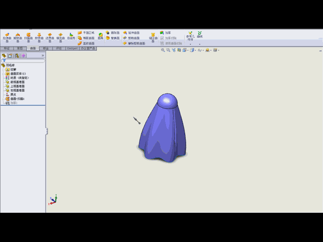Open the FeatureManager design tree tab
The width and height of the screenshot is (323, 242).
point(4,55)
